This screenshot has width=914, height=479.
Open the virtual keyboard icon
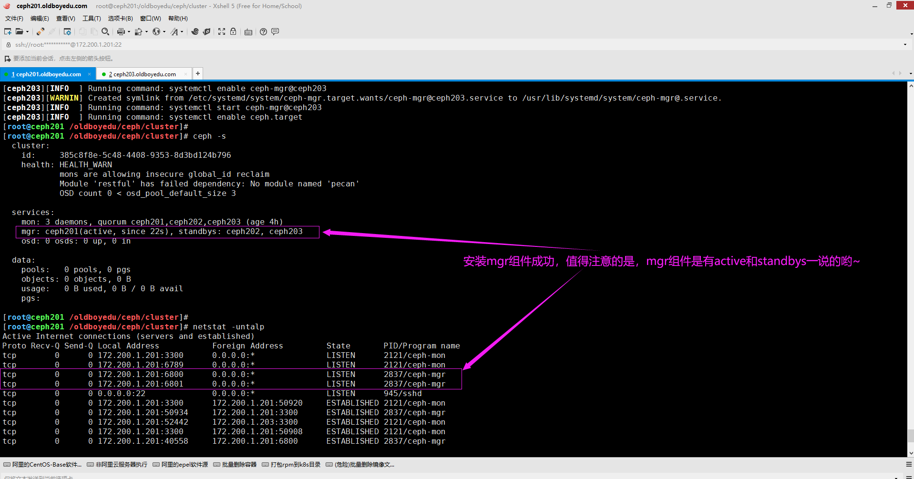[x=248, y=32]
